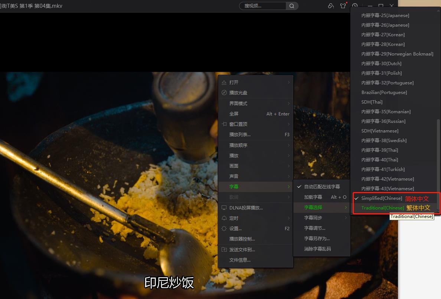The image size is (441, 299).
Task: Open 设置 gear settings entry
Action: (x=256, y=228)
